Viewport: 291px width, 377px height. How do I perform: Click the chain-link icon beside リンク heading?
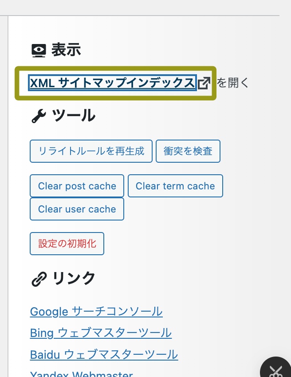[x=39, y=278]
